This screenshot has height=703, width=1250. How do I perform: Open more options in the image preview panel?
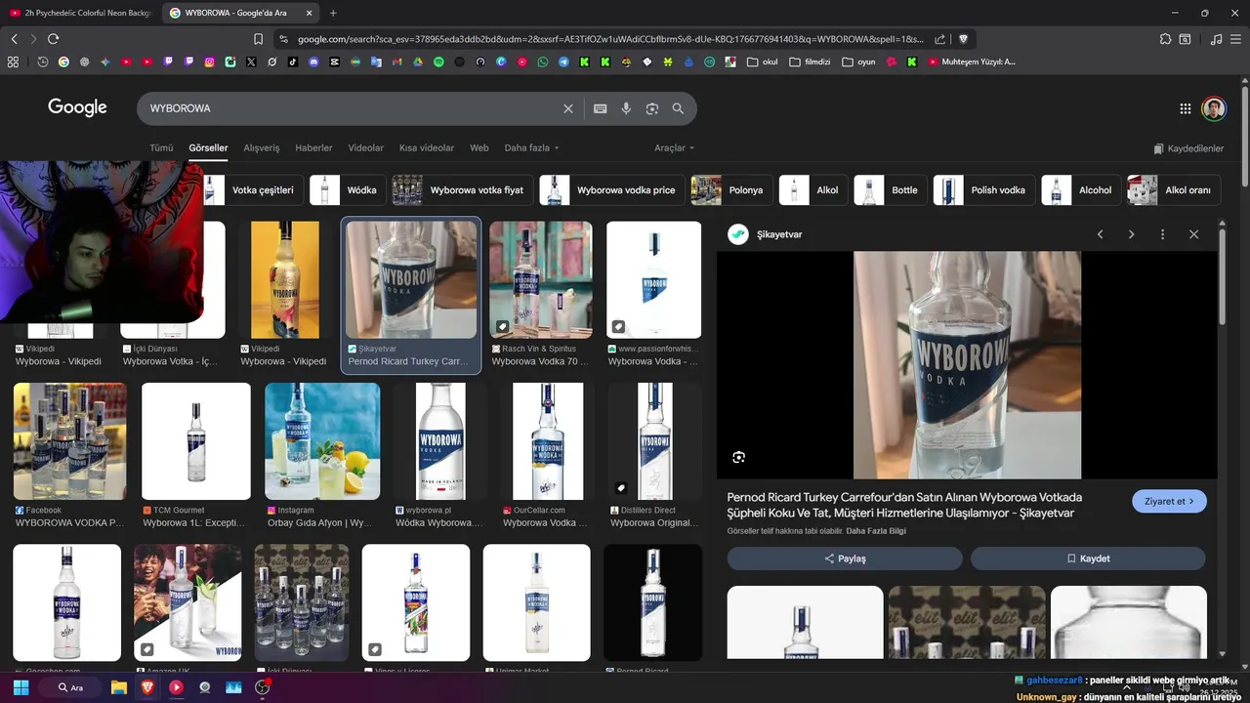click(x=1162, y=234)
